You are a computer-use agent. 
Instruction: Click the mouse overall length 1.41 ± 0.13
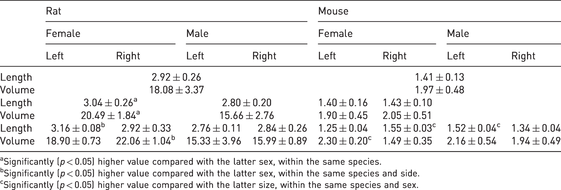point(439,77)
